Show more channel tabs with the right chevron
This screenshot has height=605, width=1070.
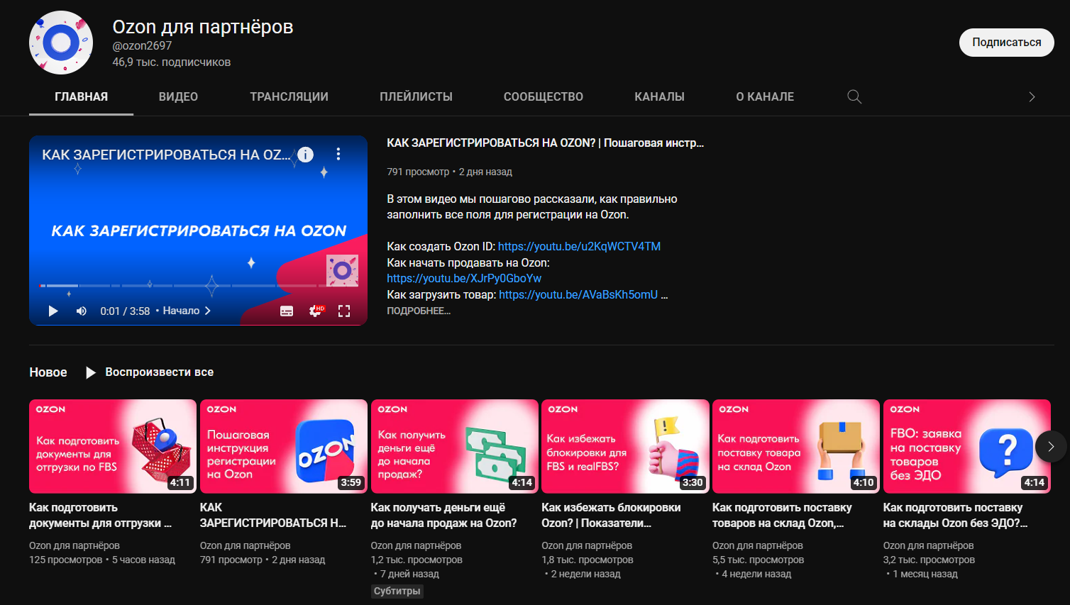(x=1032, y=96)
